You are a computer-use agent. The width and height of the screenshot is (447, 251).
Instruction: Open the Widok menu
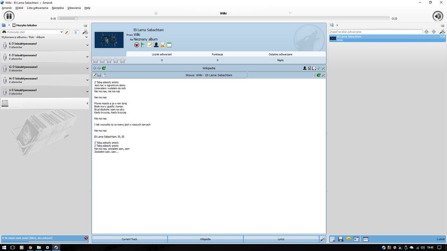(x=19, y=8)
